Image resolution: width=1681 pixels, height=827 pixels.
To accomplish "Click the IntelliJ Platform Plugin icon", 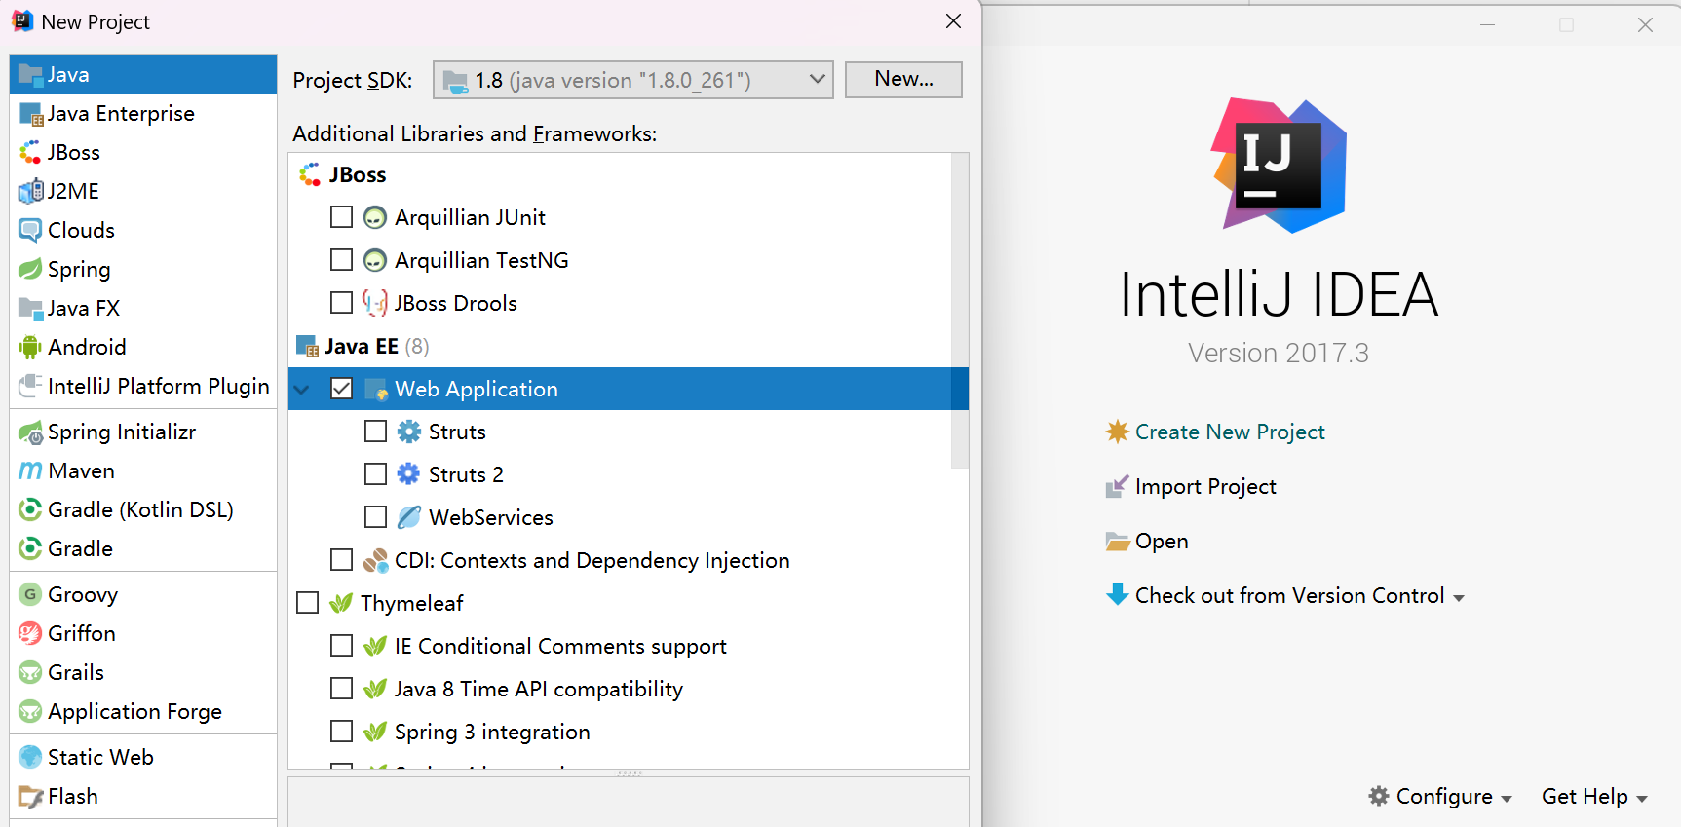I will point(30,386).
